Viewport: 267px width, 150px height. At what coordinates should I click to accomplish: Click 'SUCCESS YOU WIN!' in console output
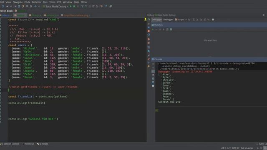tap(170, 102)
